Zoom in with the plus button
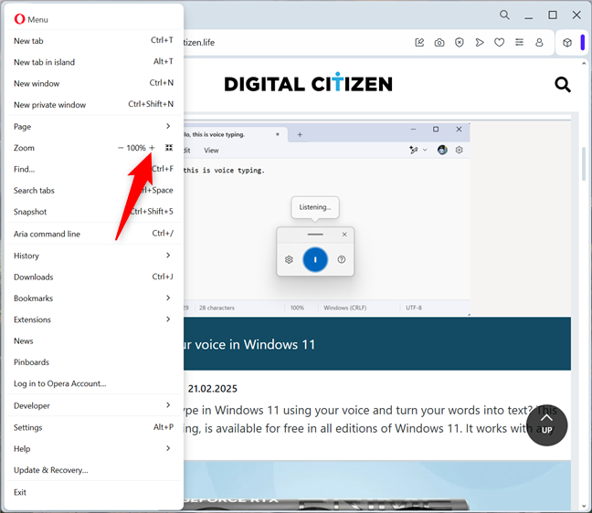This screenshot has width=592, height=513. click(x=152, y=148)
